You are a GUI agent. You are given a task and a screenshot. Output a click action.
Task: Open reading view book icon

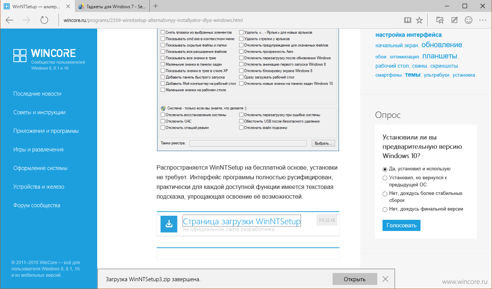pyautogui.click(x=407, y=20)
